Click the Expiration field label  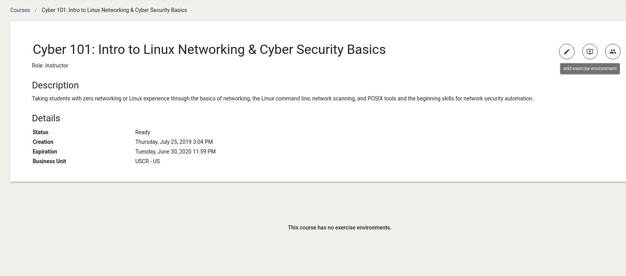pyautogui.click(x=45, y=152)
